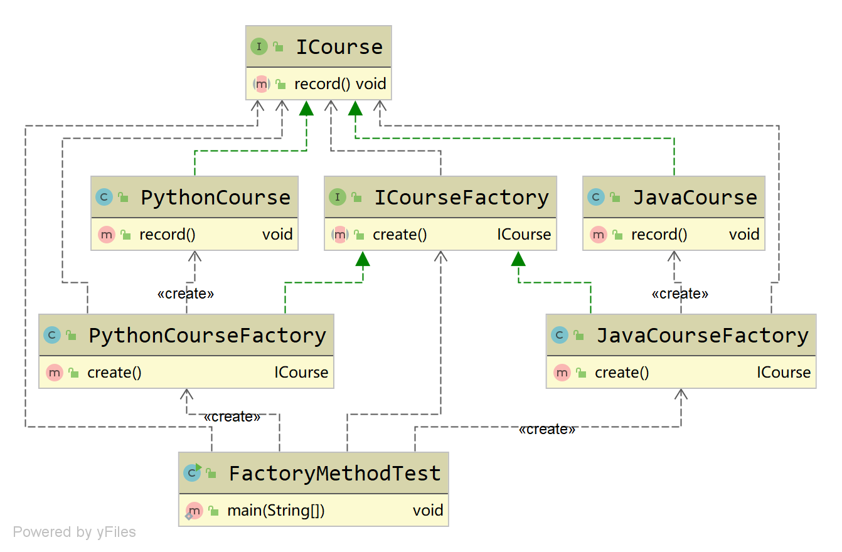Click the lock icon before main(String[]) method

213,511
